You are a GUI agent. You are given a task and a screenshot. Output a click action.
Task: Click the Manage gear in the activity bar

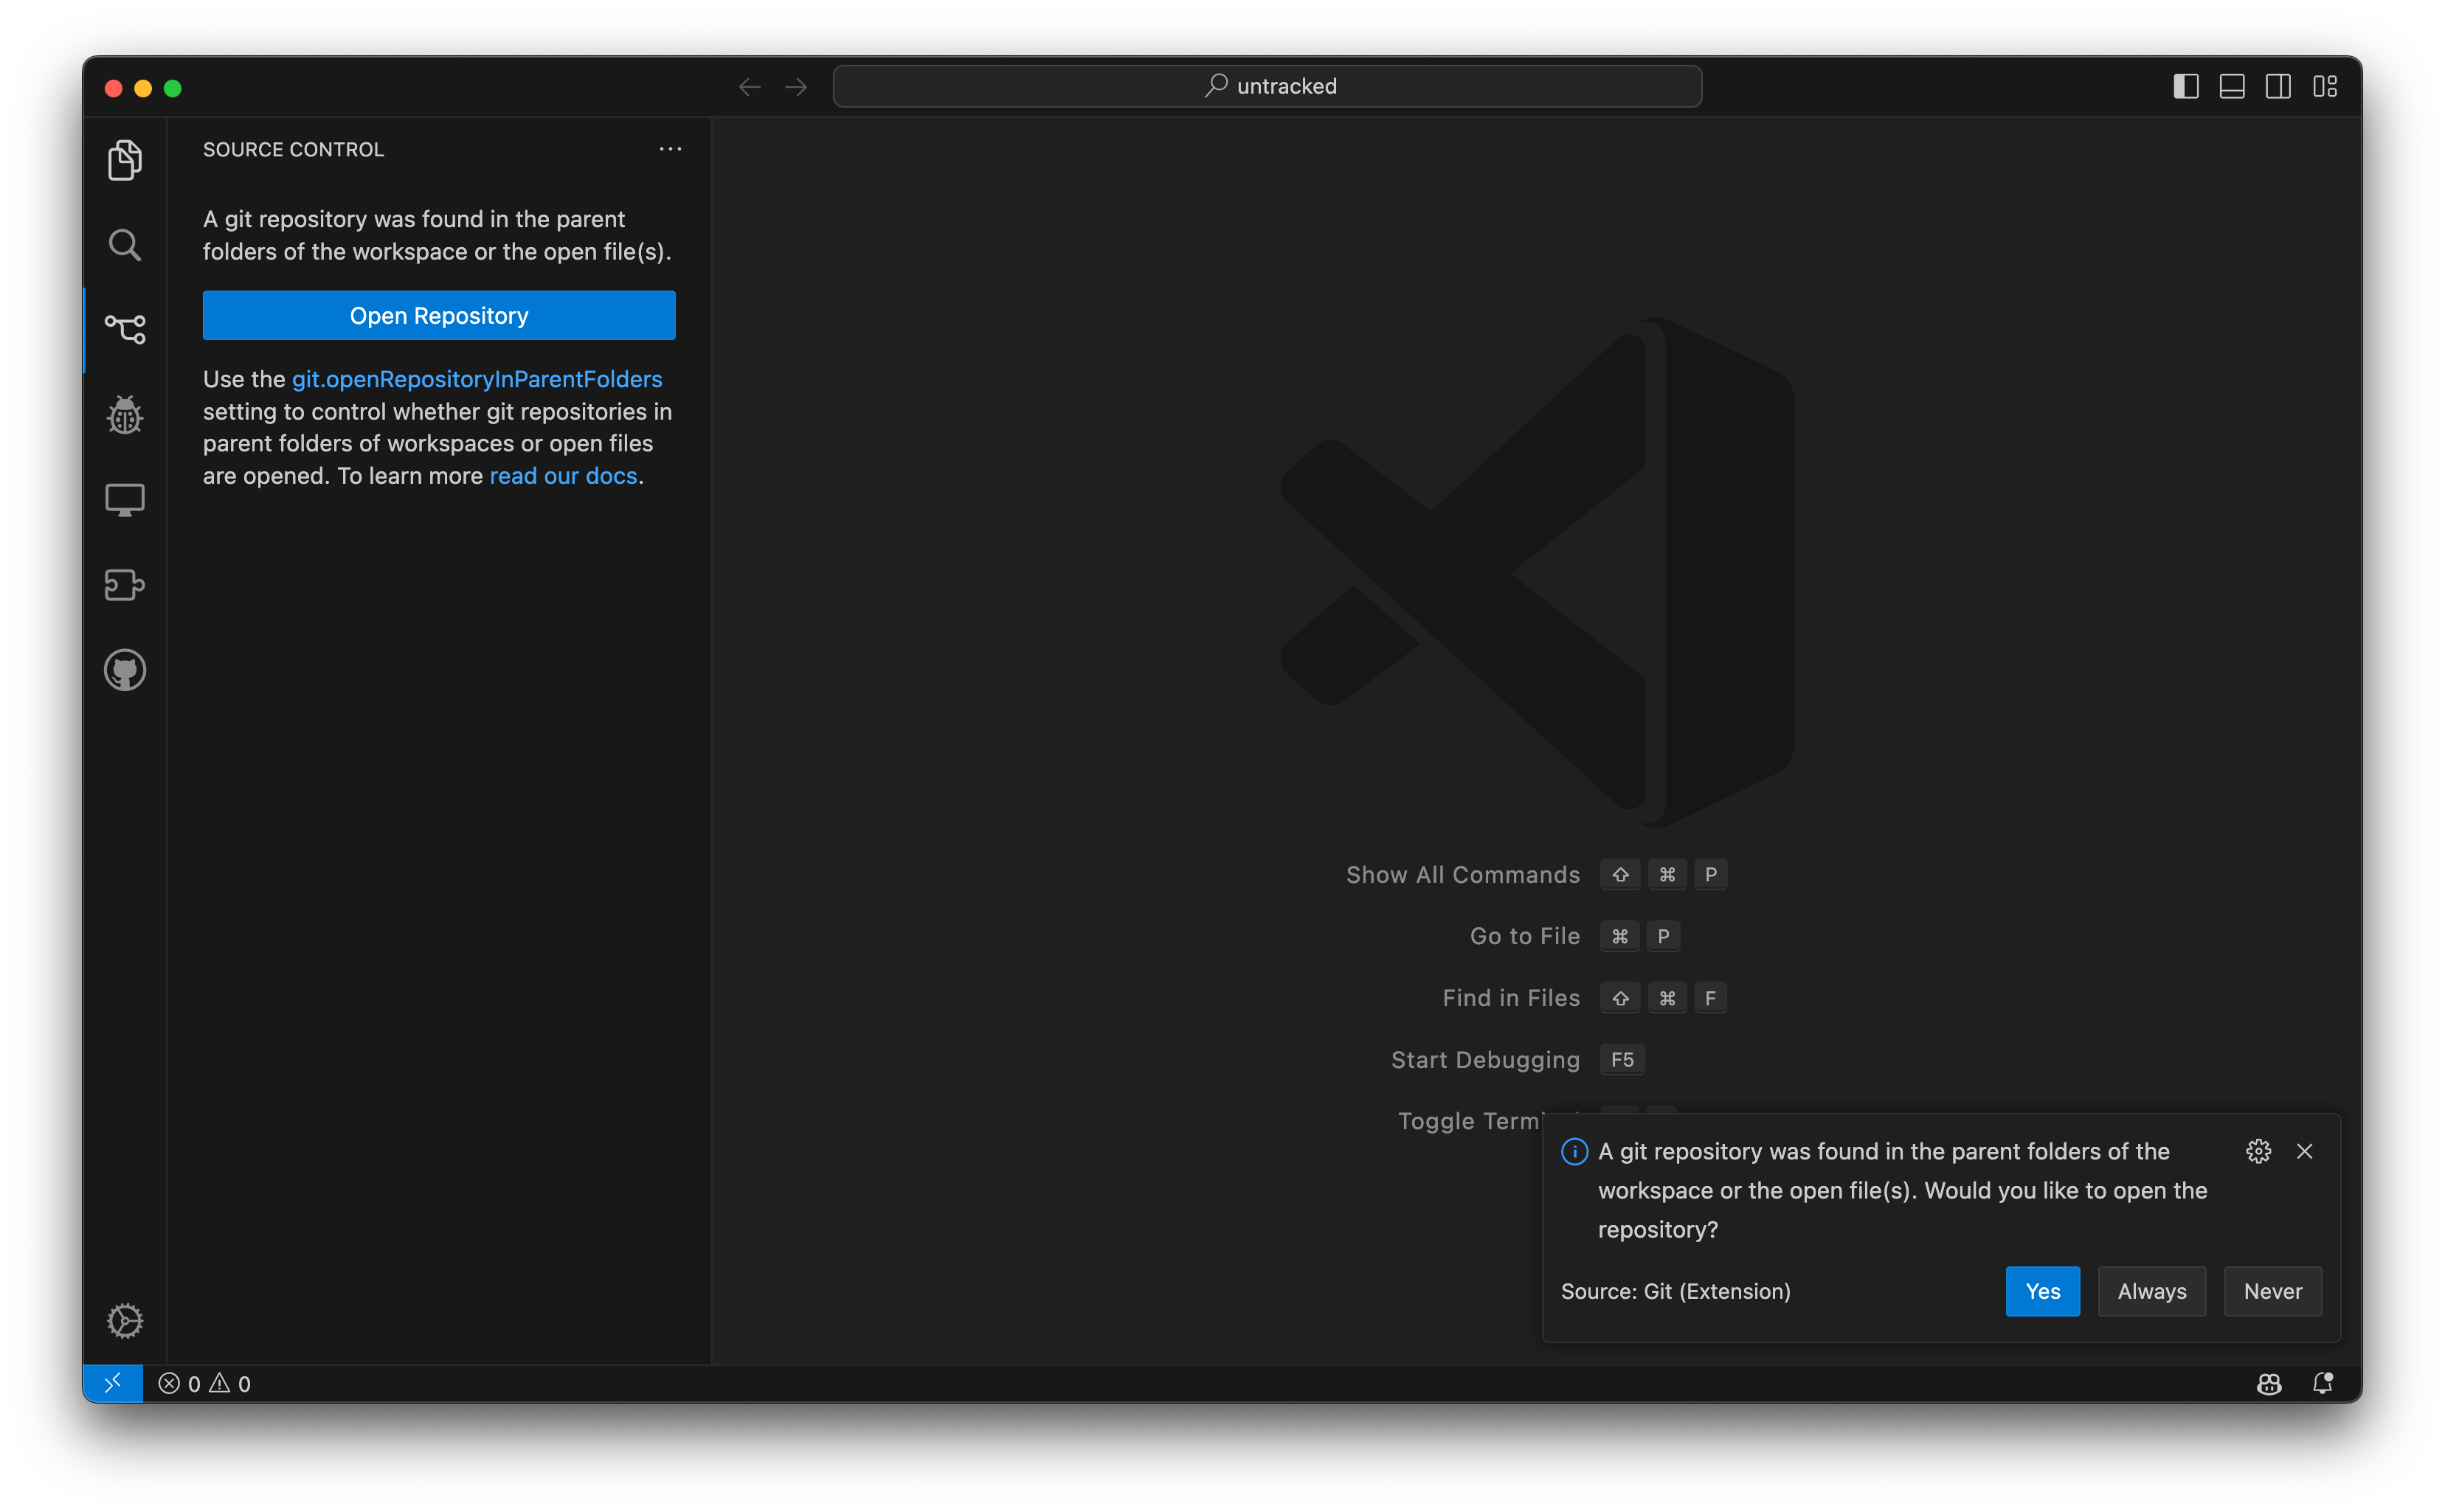tap(124, 1320)
